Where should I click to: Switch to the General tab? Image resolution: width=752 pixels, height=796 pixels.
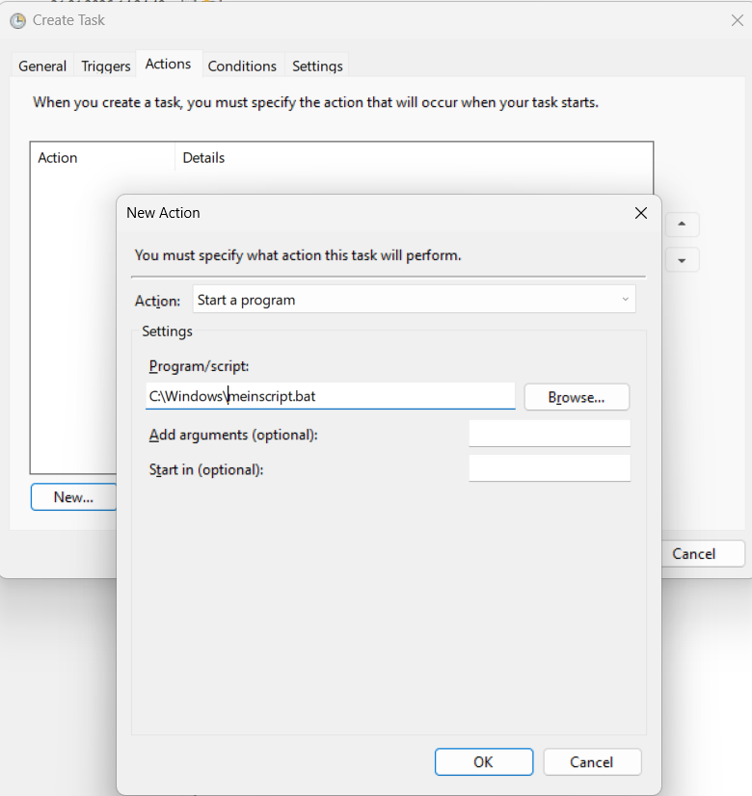[42, 66]
